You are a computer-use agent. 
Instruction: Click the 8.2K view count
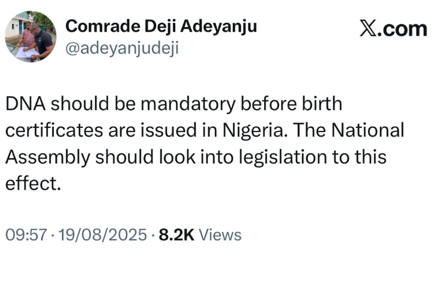coord(175,234)
